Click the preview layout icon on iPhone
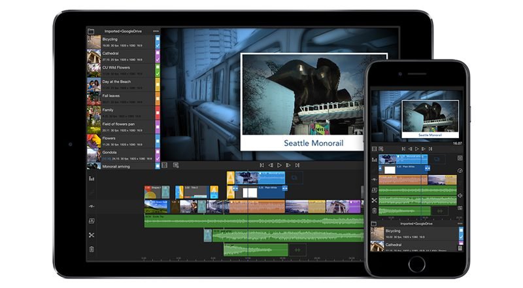 (x=381, y=149)
